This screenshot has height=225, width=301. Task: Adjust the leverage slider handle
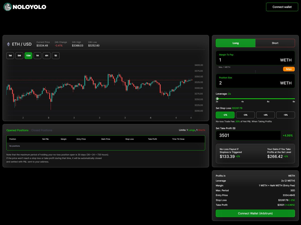(x=217, y=98)
